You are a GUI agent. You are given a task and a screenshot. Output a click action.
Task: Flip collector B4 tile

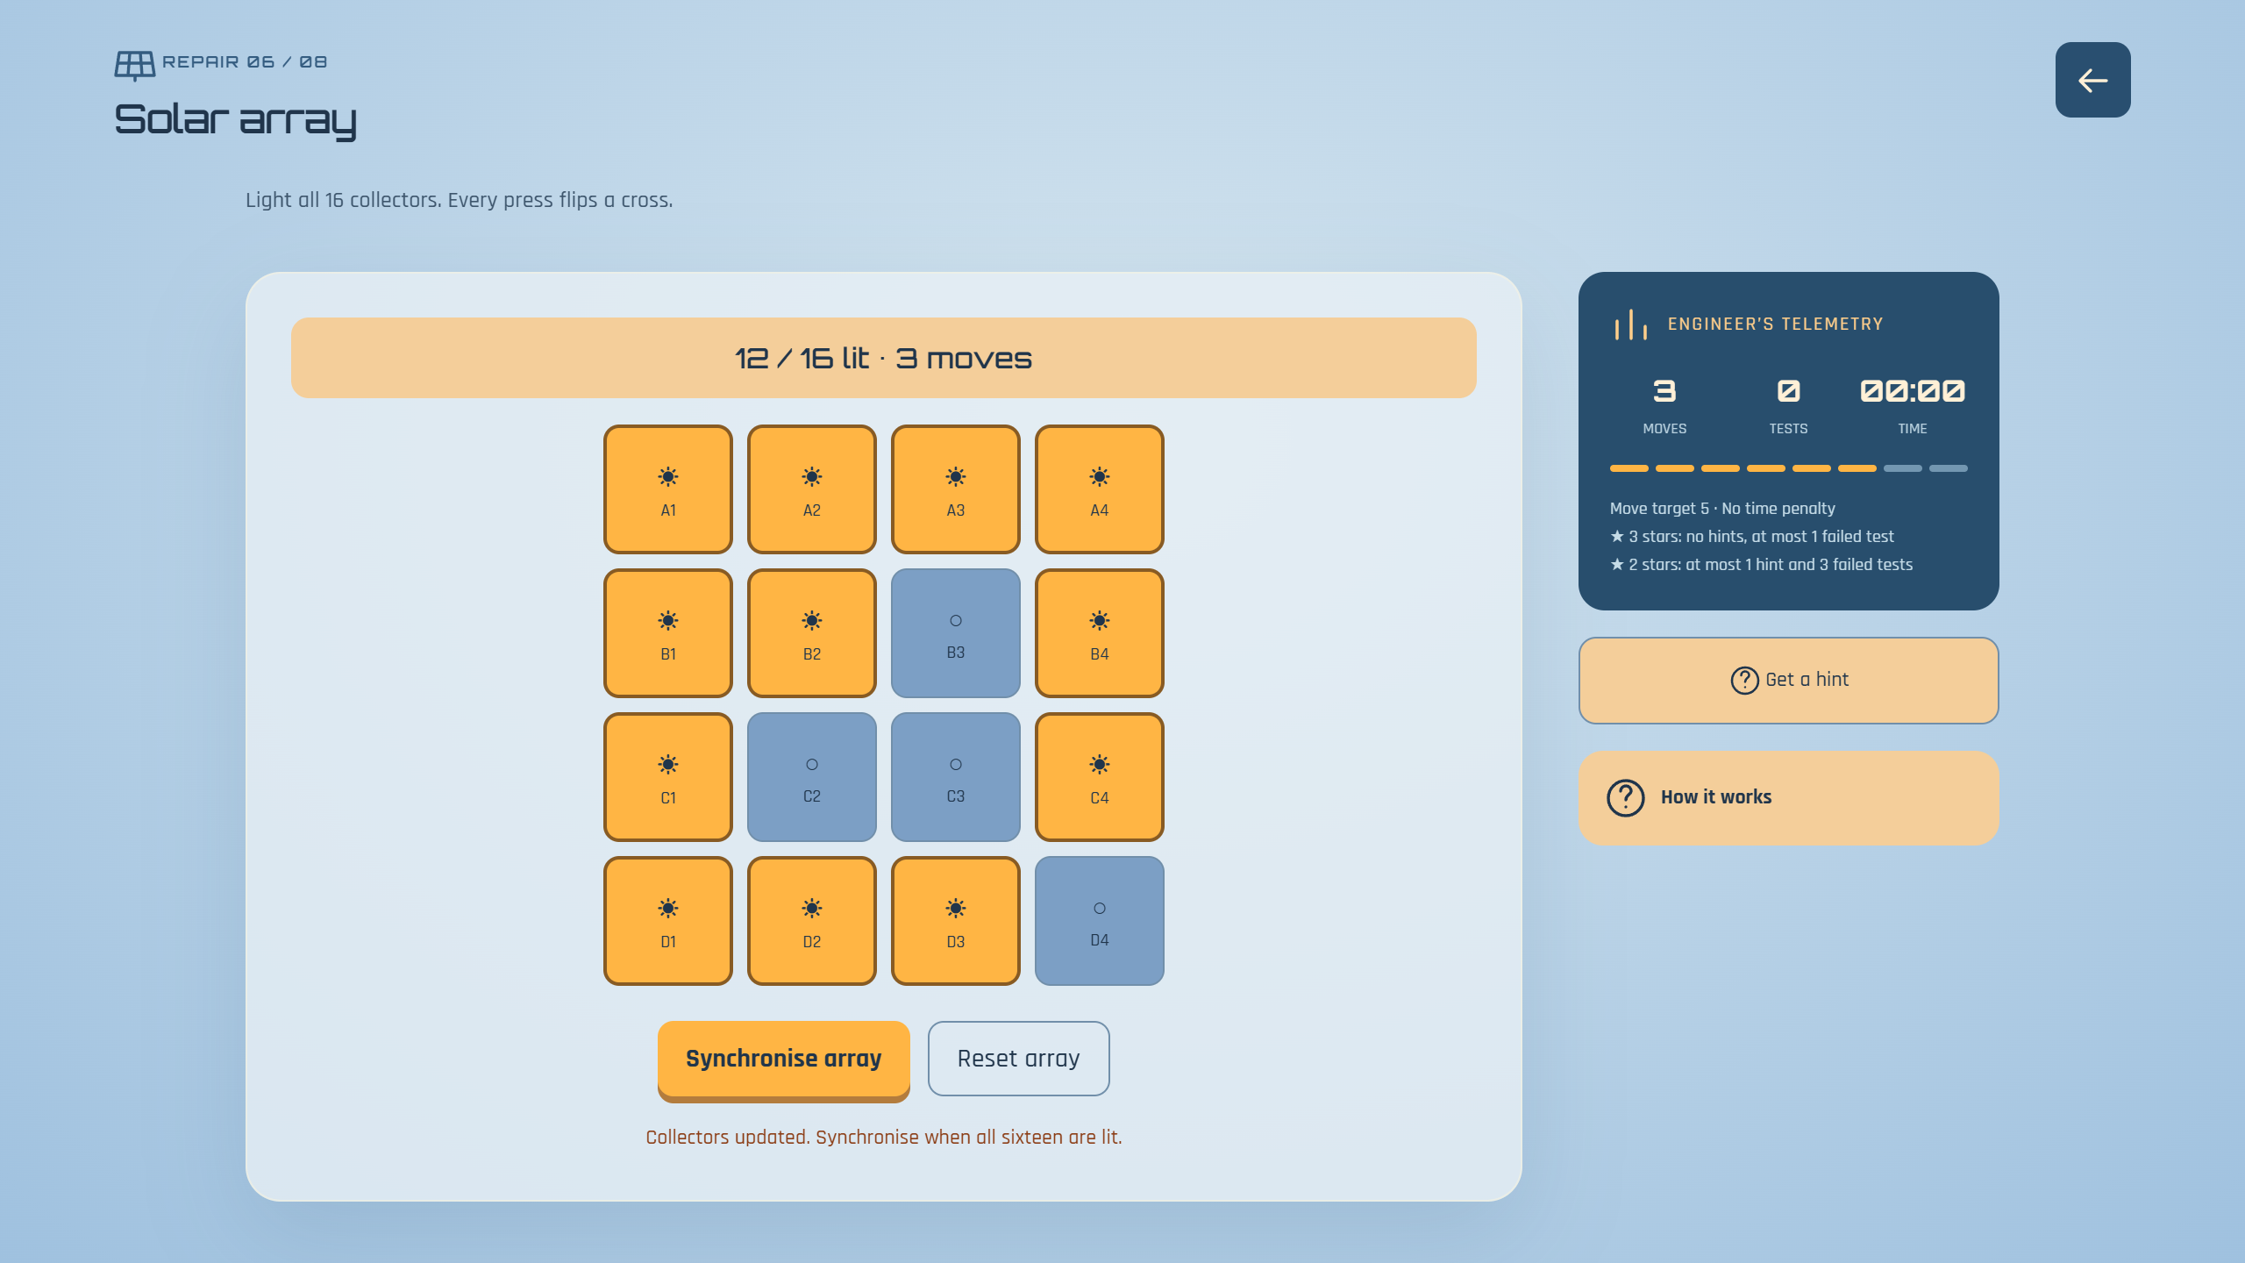[1100, 633]
